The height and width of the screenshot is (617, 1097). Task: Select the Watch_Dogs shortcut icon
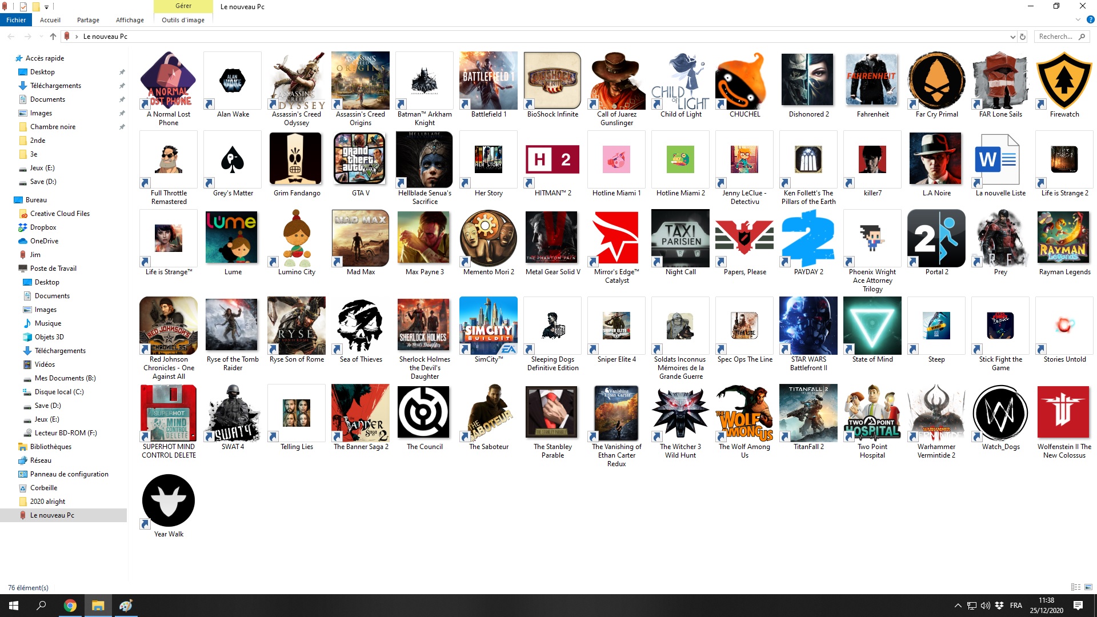click(x=1000, y=413)
